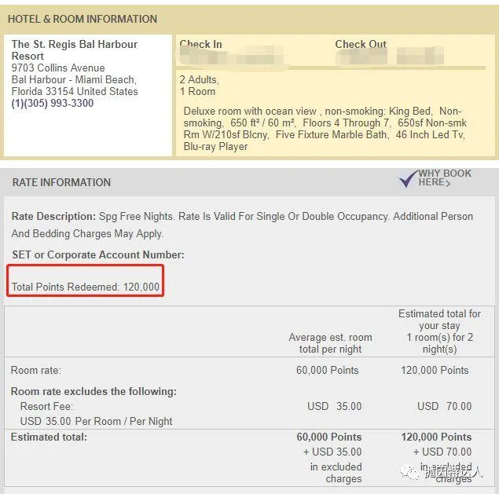The image size is (499, 494).
Task: Click the Resort Fee: label
Action: (x=46, y=406)
